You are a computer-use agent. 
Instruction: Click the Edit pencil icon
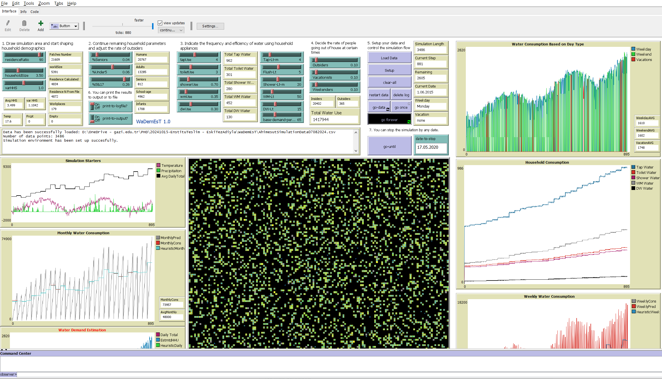[8, 23]
